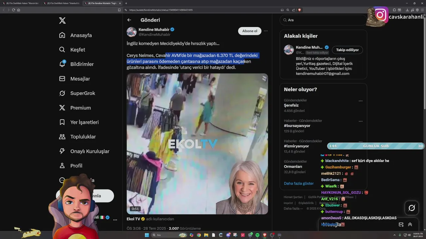Screen dimensions: 426x239
Task: Open Anasayfa home page
Action: click(x=76, y=35)
